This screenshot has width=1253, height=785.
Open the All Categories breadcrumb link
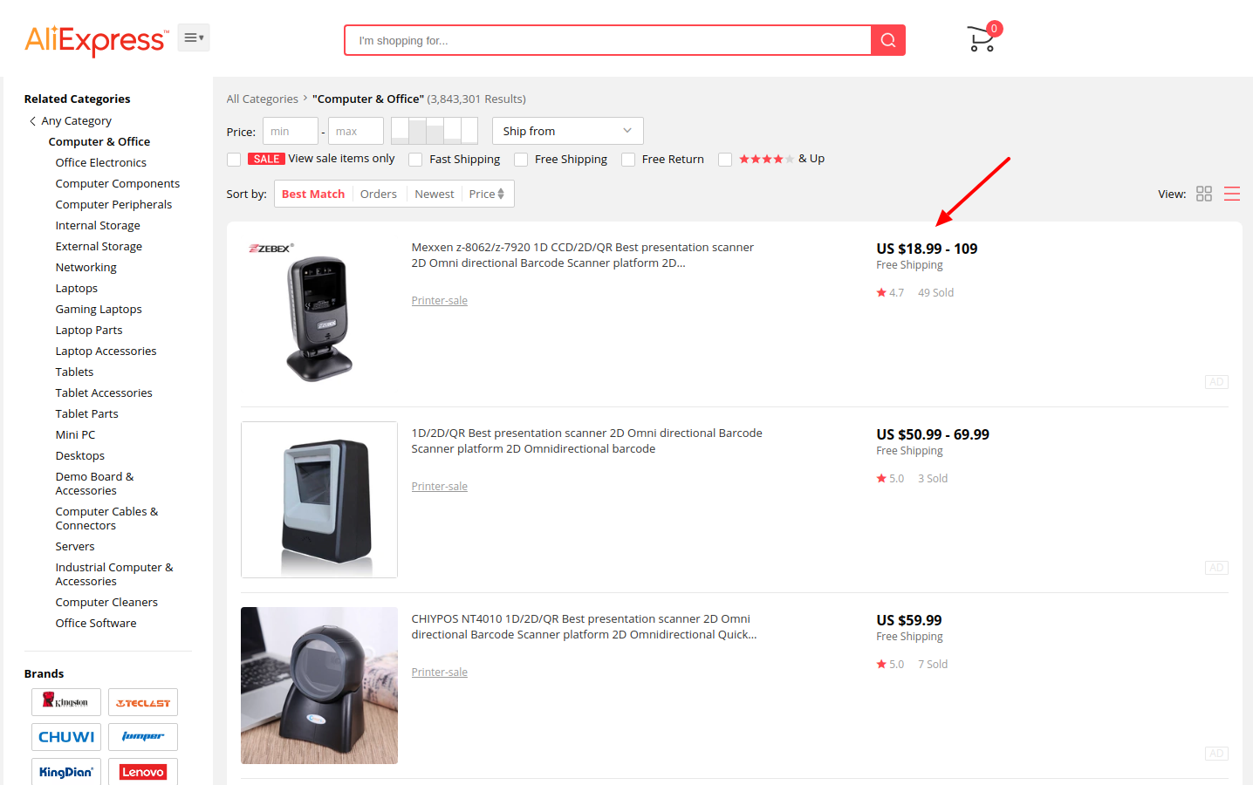(x=263, y=99)
